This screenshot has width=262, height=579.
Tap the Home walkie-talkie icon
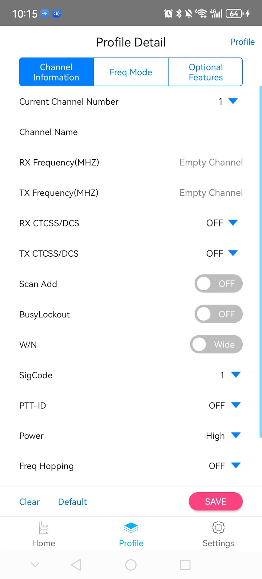coord(44,528)
